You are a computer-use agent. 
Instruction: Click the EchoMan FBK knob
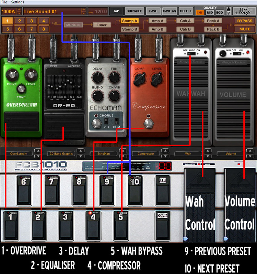tap(114, 77)
